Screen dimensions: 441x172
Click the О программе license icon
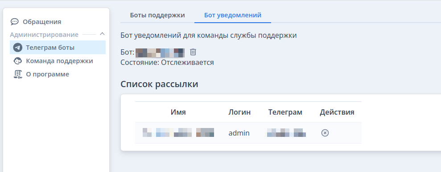click(18, 74)
